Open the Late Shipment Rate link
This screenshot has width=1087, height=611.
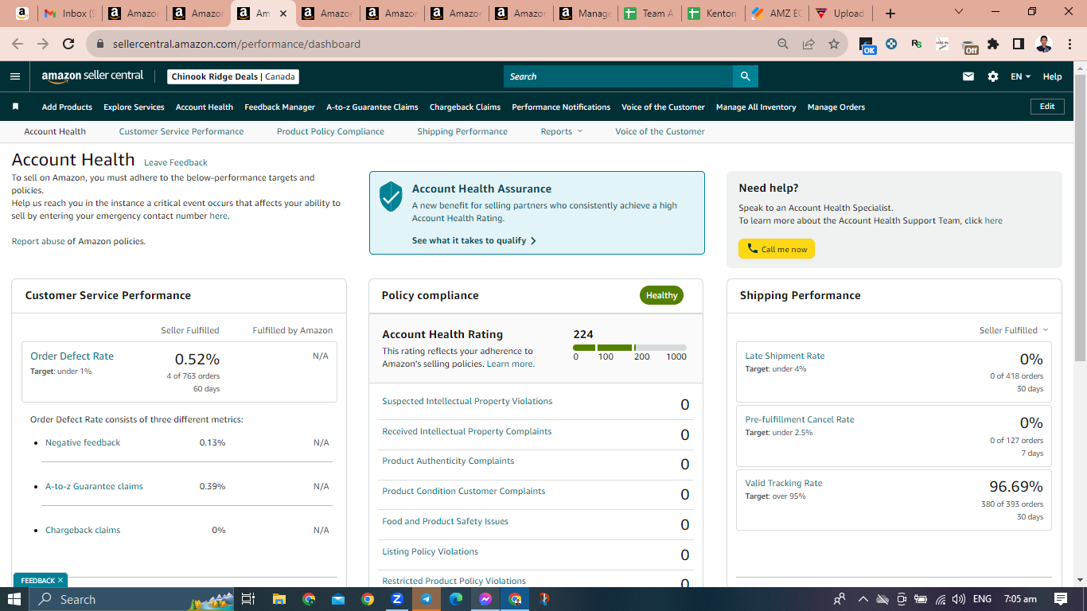(x=785, y=356)
